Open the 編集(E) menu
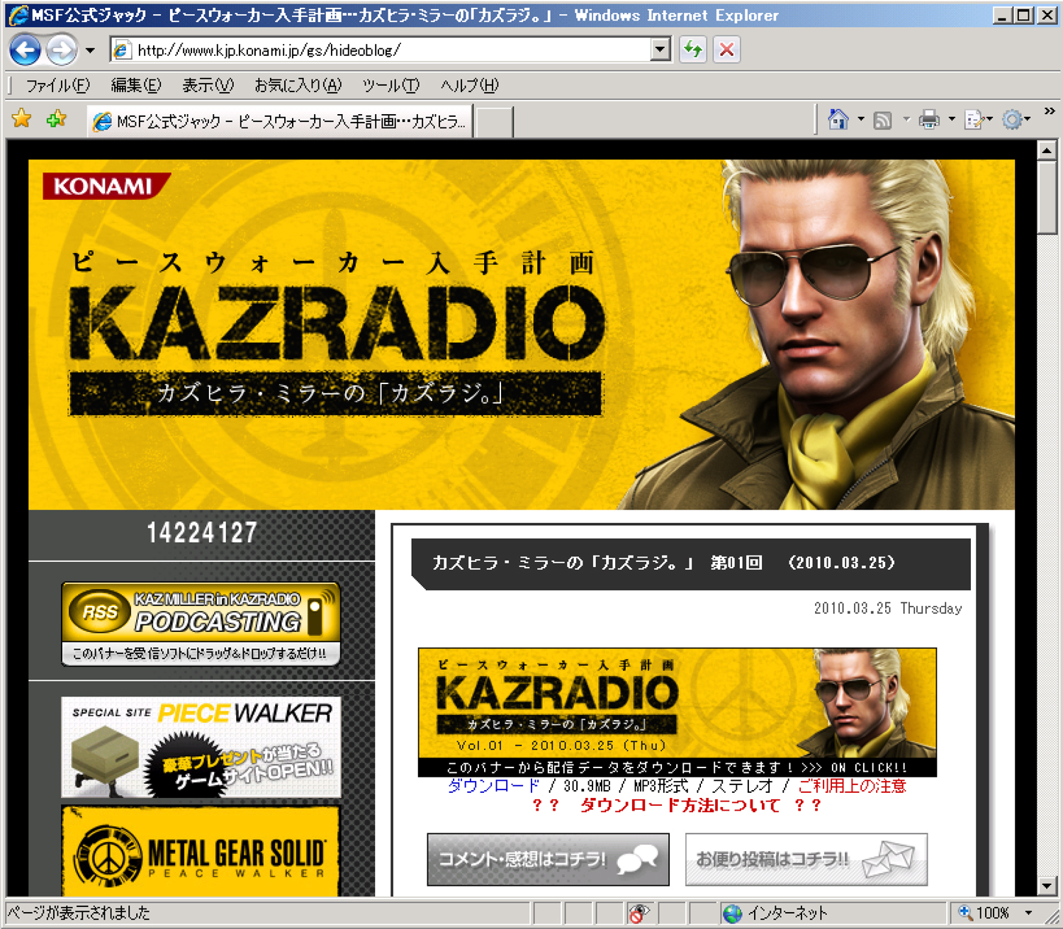The height and width of the screenshot is (929, 1063). click(x=136, y=86)
